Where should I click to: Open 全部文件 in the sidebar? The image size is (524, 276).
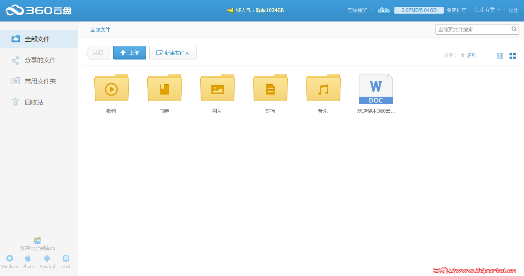click(39, 39)
